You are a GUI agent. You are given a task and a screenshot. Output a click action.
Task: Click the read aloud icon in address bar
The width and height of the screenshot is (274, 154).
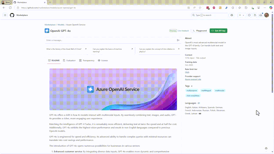pos(194,8)
